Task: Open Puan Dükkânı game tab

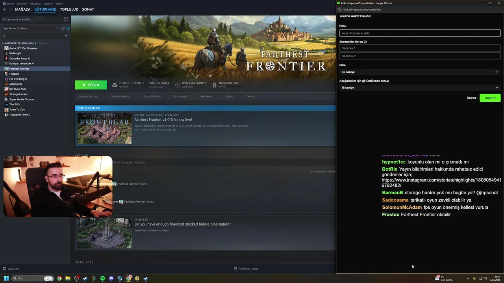Action: 152,96
